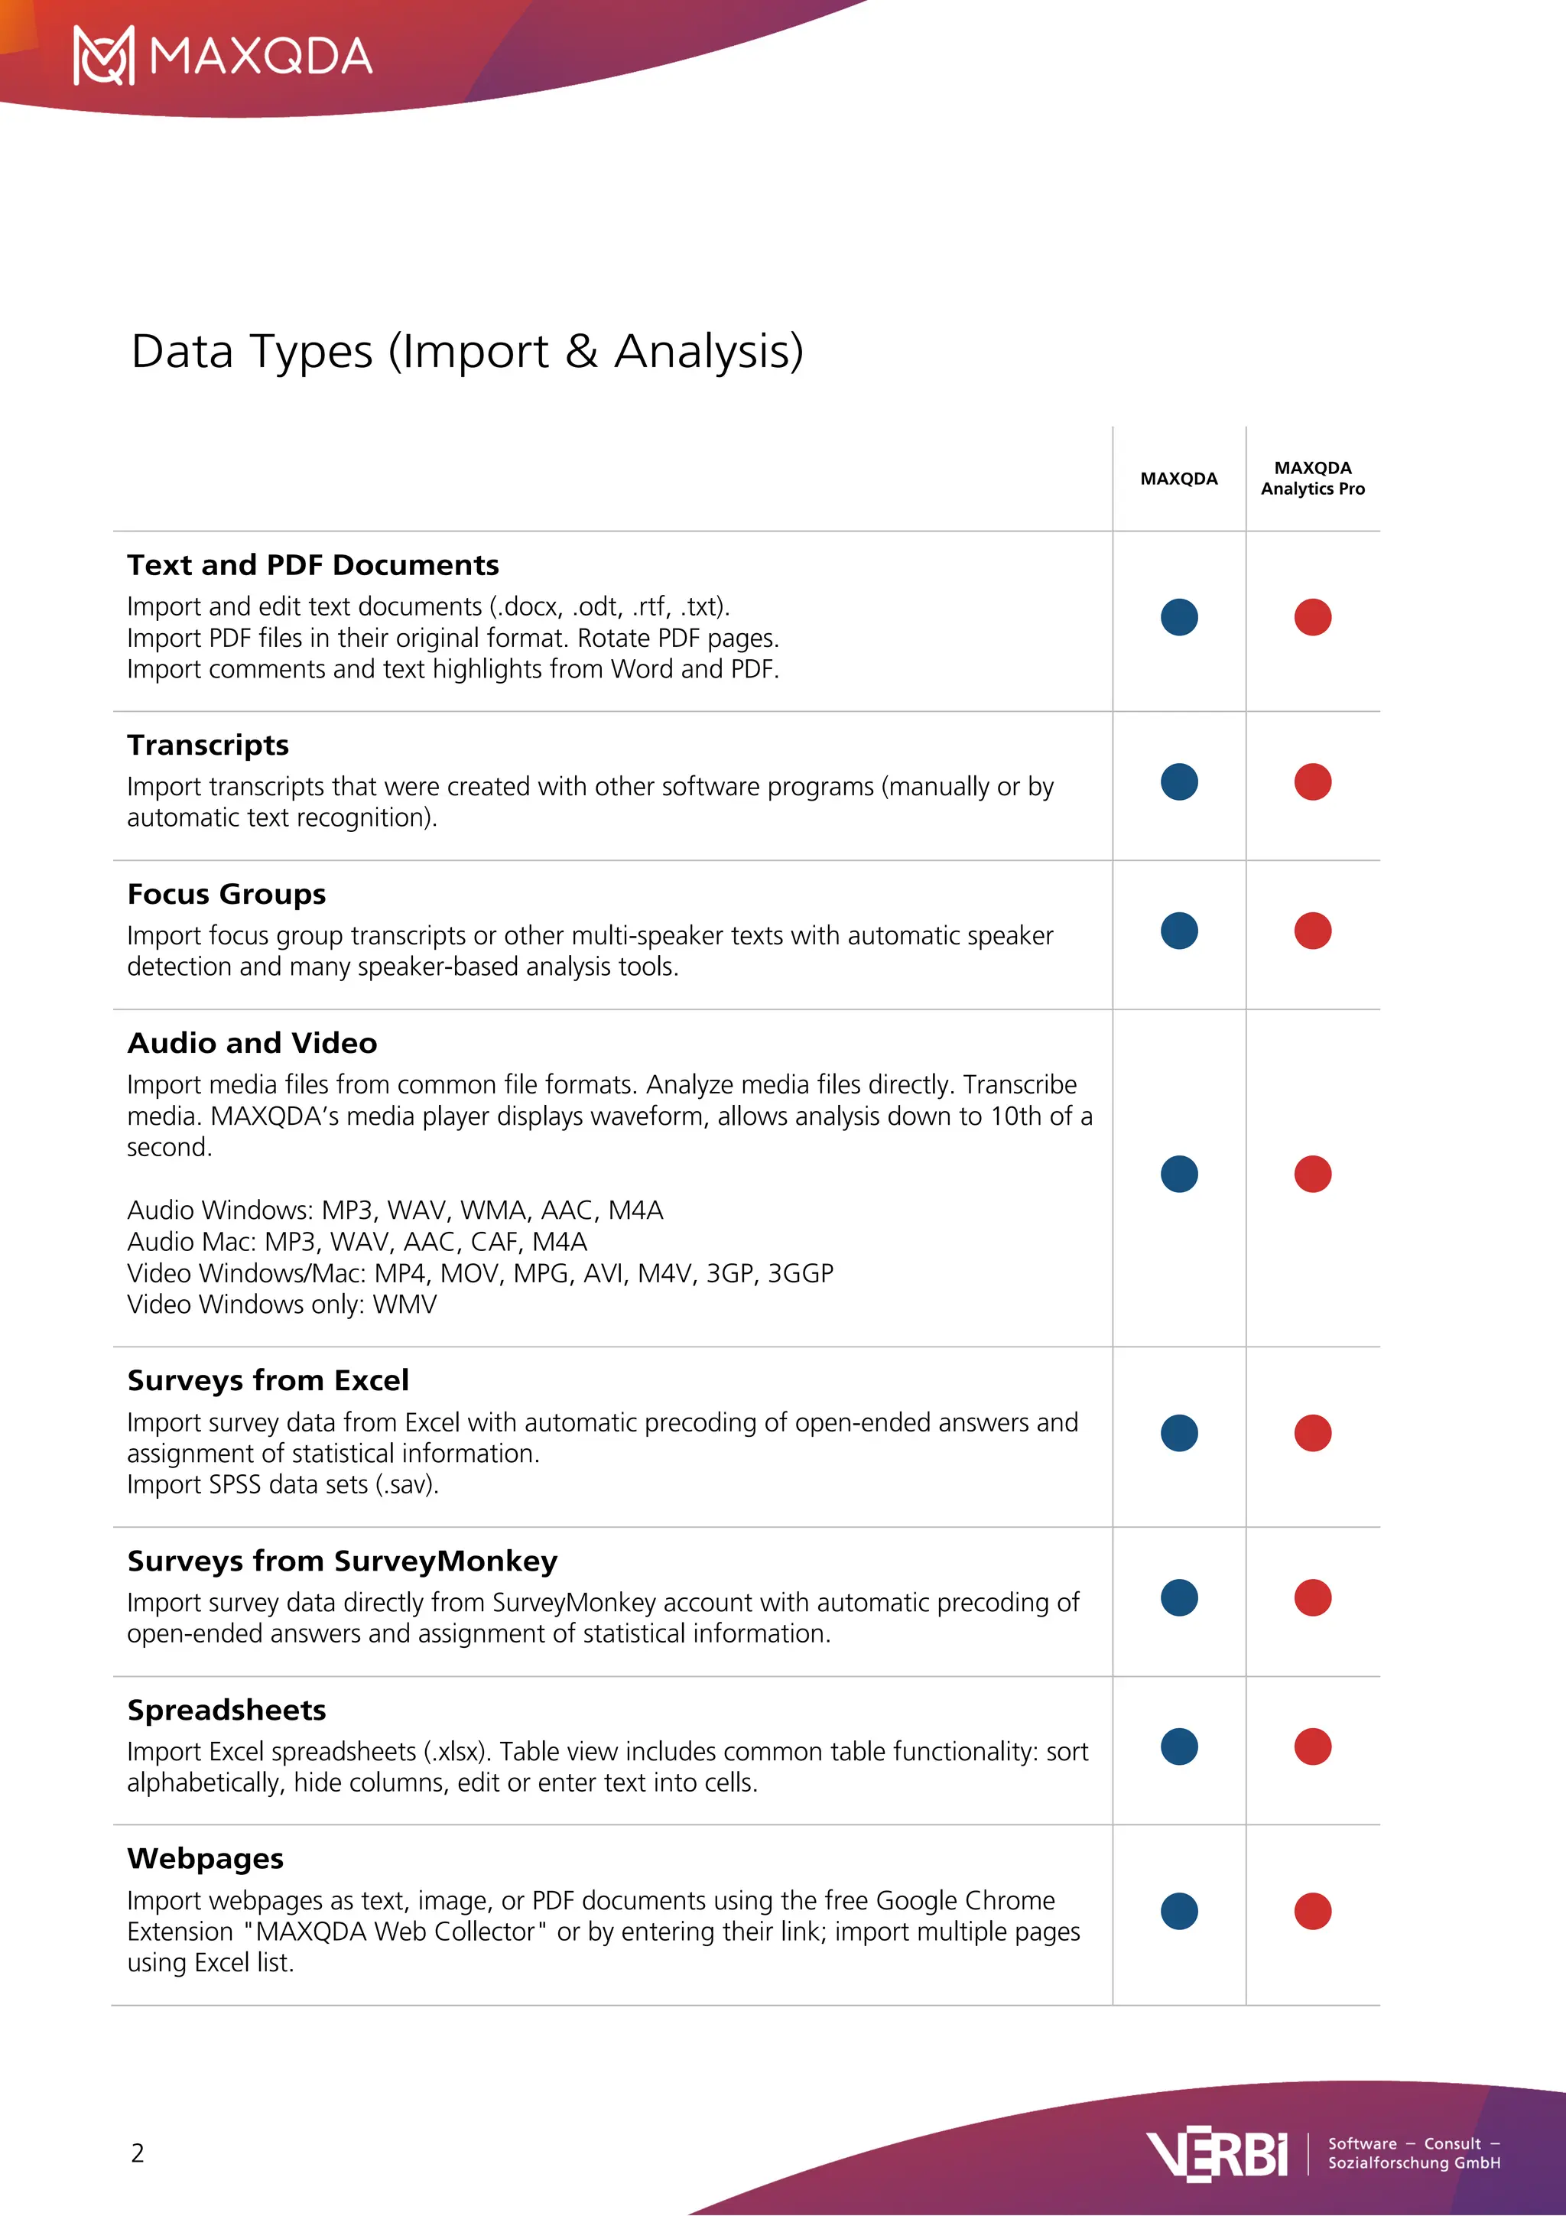Screen dimensions: 1566x2216
Task: Click the Focus Groups heading
Action: coord(227,895)
